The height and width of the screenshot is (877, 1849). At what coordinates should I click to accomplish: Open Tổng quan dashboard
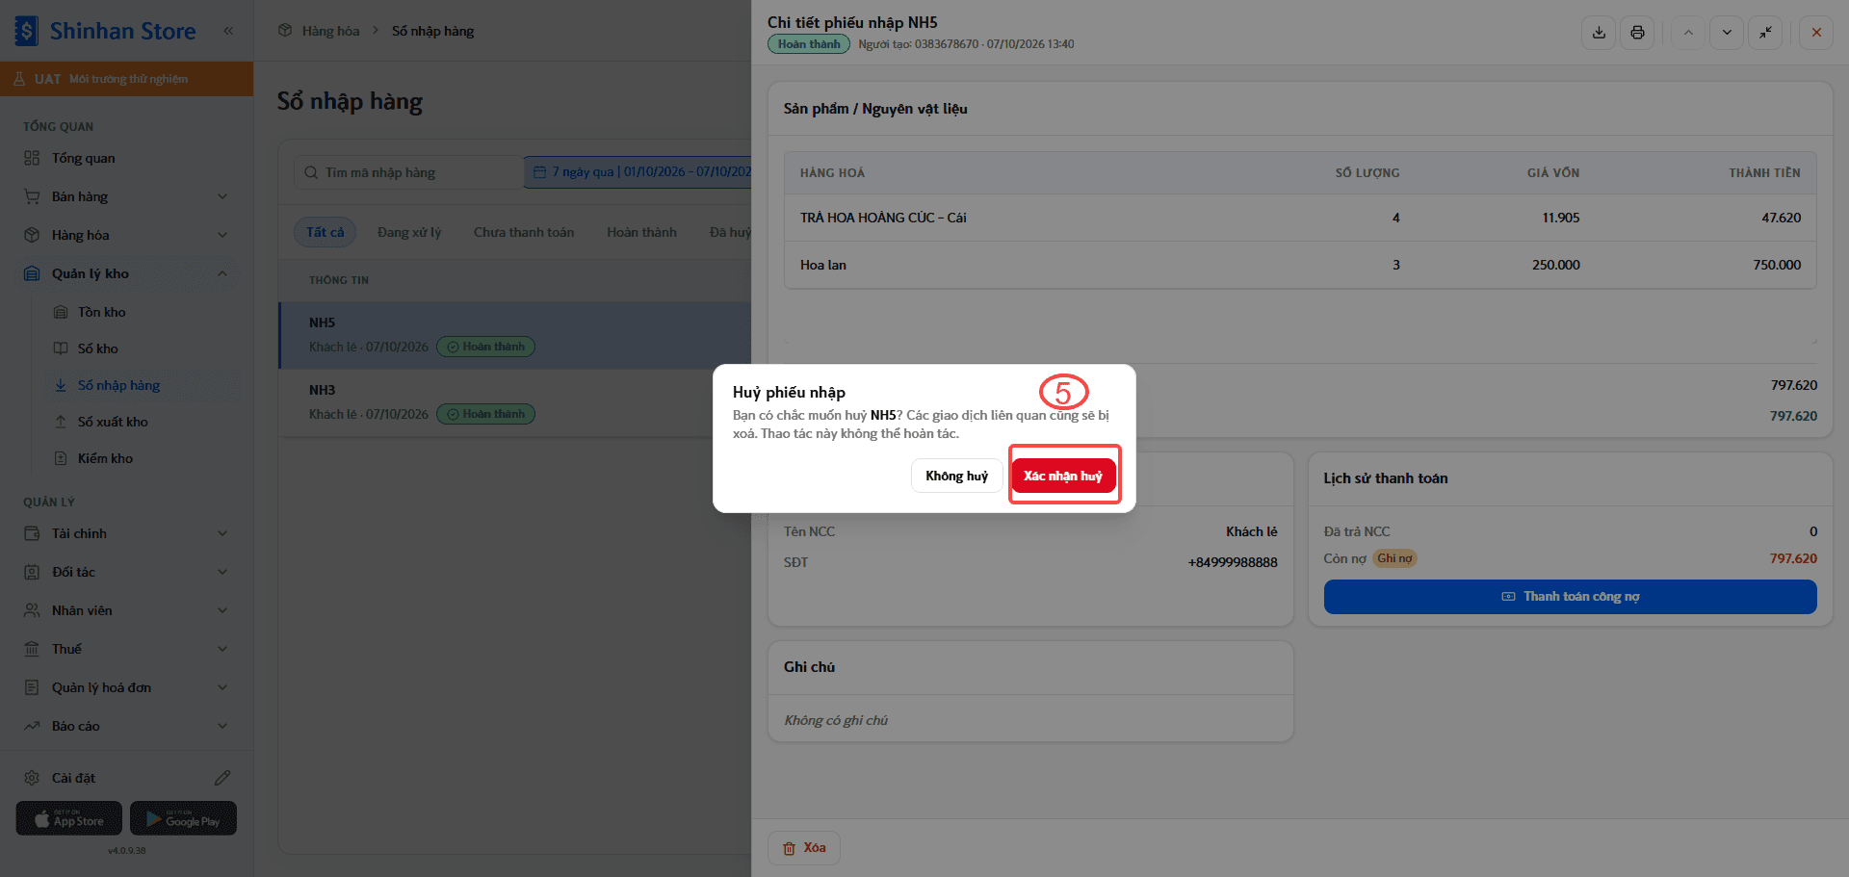(x=126, y=158)
